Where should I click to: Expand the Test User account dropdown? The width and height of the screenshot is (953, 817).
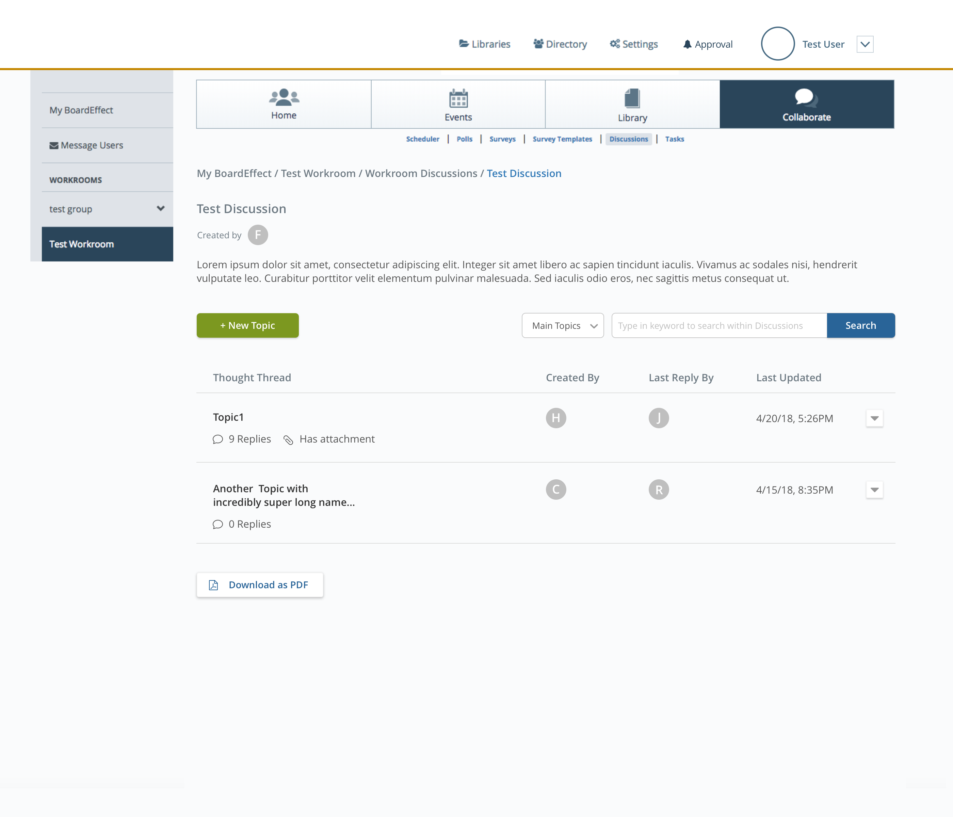[x=865, y=44]
